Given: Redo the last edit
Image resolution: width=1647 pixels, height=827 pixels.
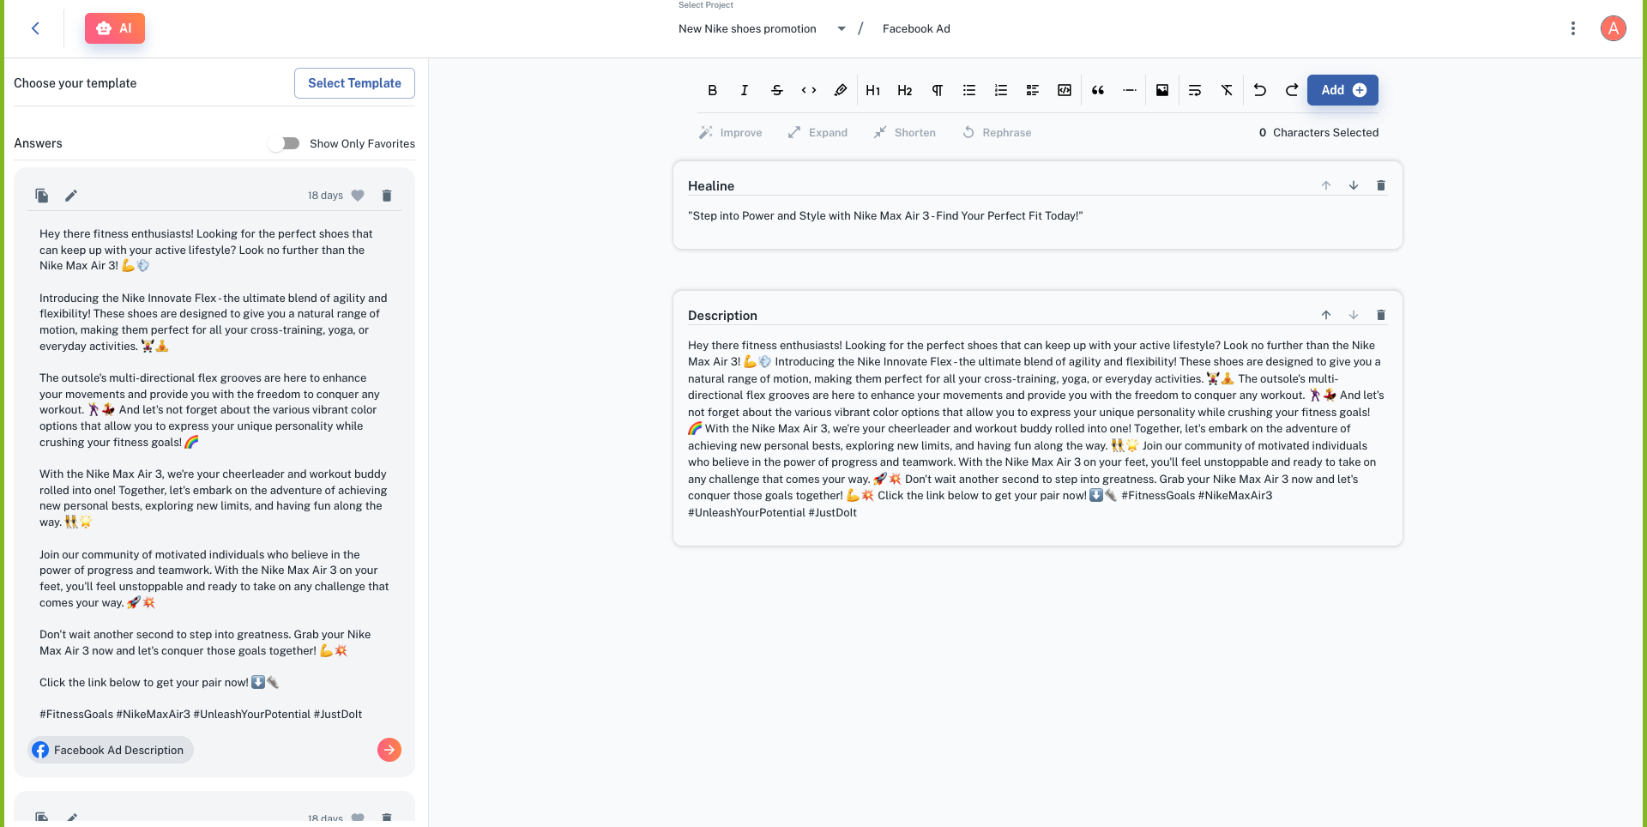Looking at the screenshot, I should coord(1291,90).
